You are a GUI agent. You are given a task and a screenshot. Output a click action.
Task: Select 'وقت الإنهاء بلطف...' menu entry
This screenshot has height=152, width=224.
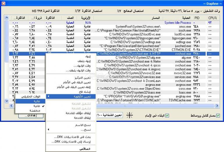(71, 70)
